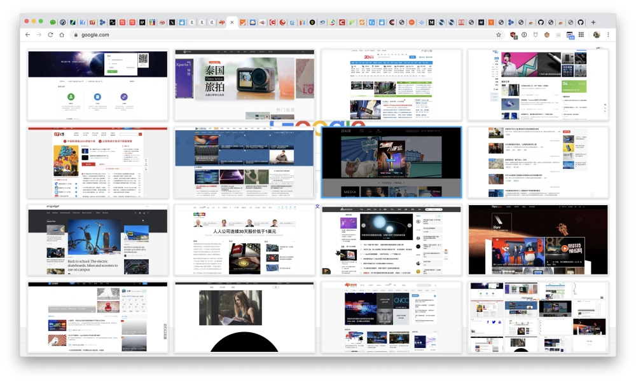Switch to the black waveform icon tab
The width and height of the screenshot is (636, 383).
point(113,22)
